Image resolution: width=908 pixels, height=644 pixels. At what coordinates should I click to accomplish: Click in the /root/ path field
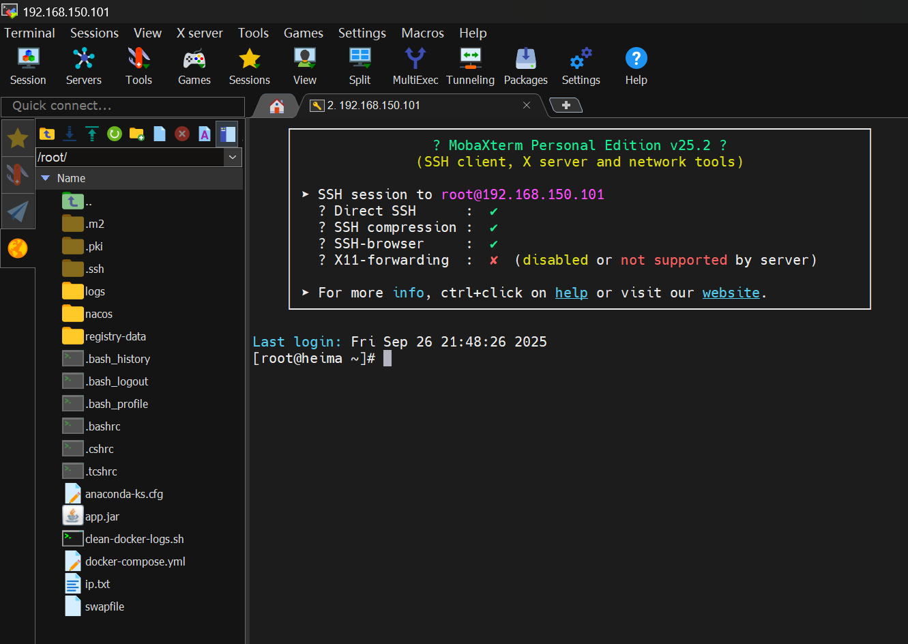(130, 157)
